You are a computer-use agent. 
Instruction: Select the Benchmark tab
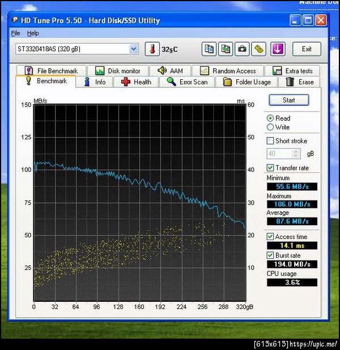pos(46,81)
